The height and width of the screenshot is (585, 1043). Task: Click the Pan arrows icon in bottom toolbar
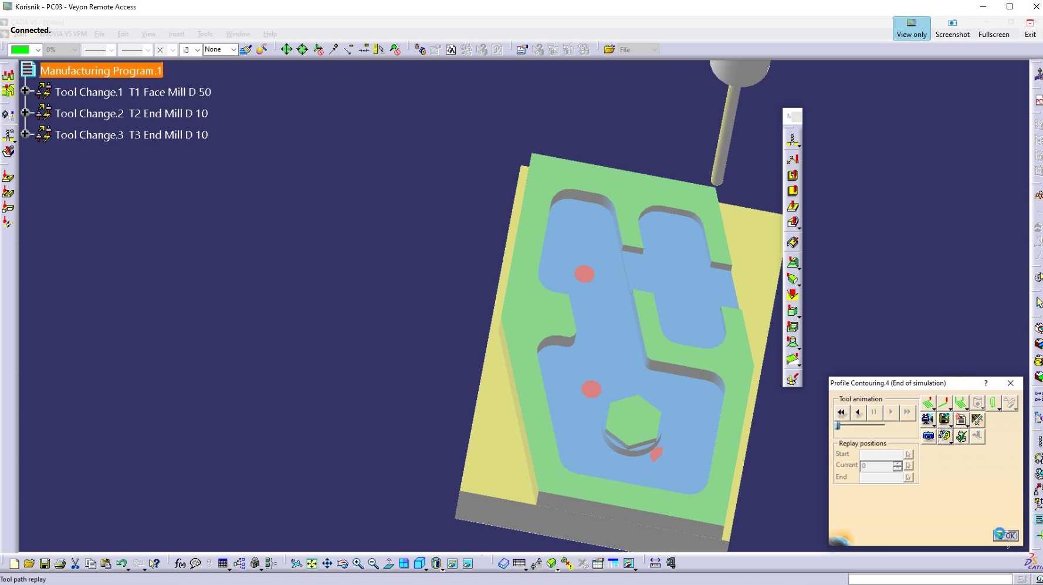(327, 563)
